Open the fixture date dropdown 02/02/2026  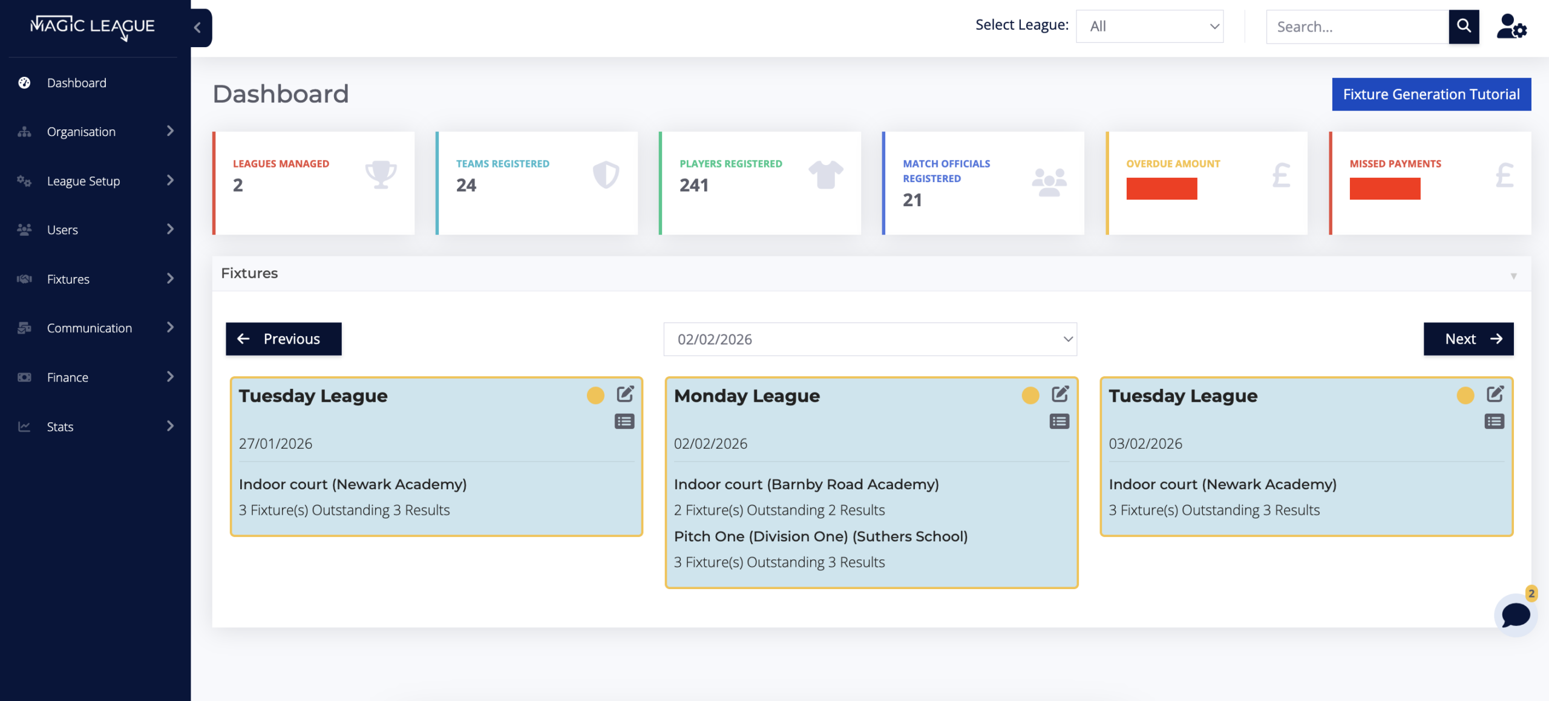pyautogui.click(x=869, y=339)
